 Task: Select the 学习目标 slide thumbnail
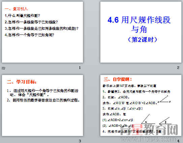(42, 105)
